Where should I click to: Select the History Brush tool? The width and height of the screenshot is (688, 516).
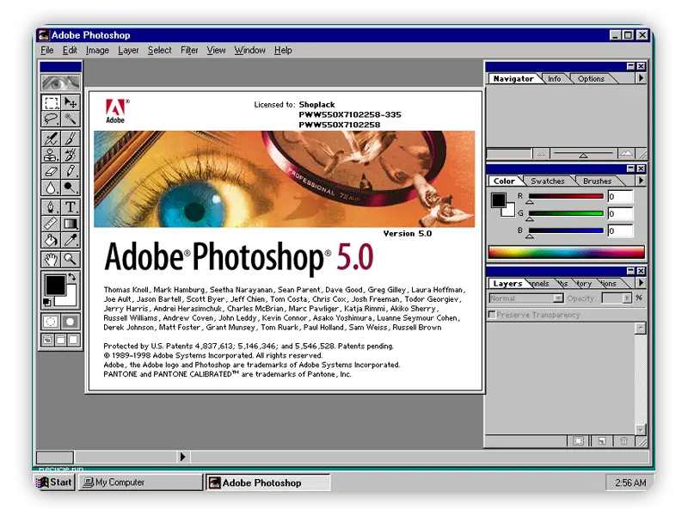(x=71, y=155)
